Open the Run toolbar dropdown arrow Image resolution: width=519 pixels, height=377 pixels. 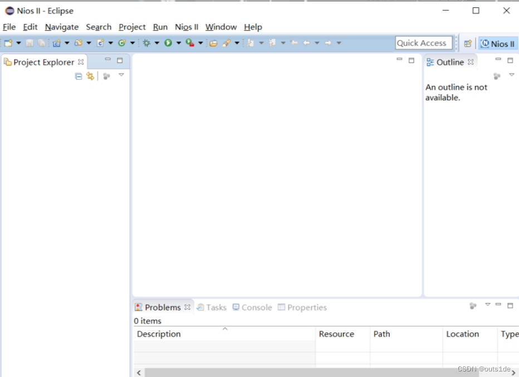(179, 43)
